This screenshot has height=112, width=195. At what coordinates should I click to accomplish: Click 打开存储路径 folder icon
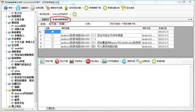tap(104, 61)
